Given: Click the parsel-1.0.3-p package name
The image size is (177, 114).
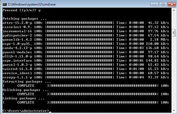Looking at the screenshot, I should [17, 65].
